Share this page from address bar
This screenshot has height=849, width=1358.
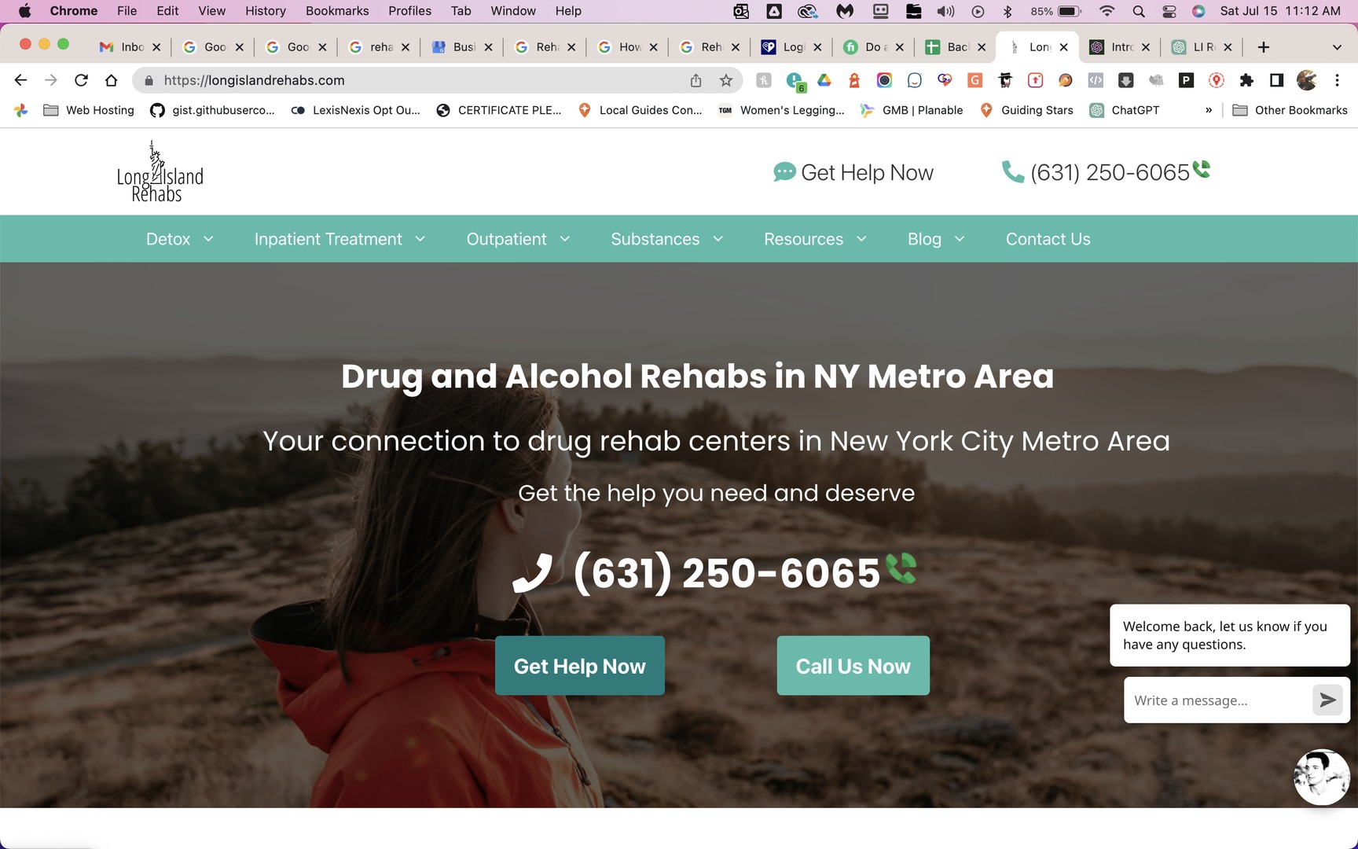(696, 80)
